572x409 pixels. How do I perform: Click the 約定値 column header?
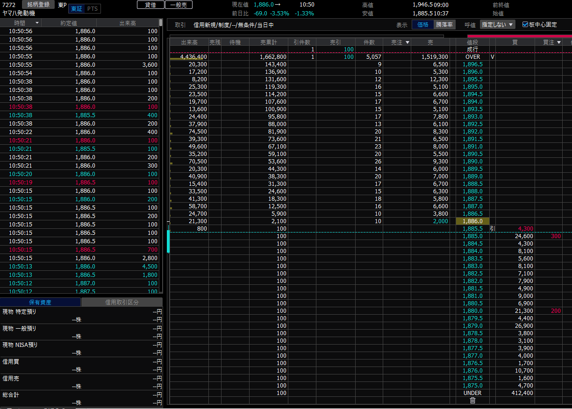tap(69, 23)
